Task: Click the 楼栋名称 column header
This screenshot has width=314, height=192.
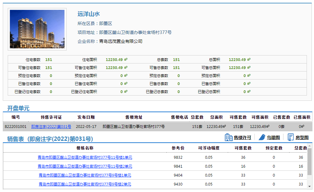Action: pos(85,148)
